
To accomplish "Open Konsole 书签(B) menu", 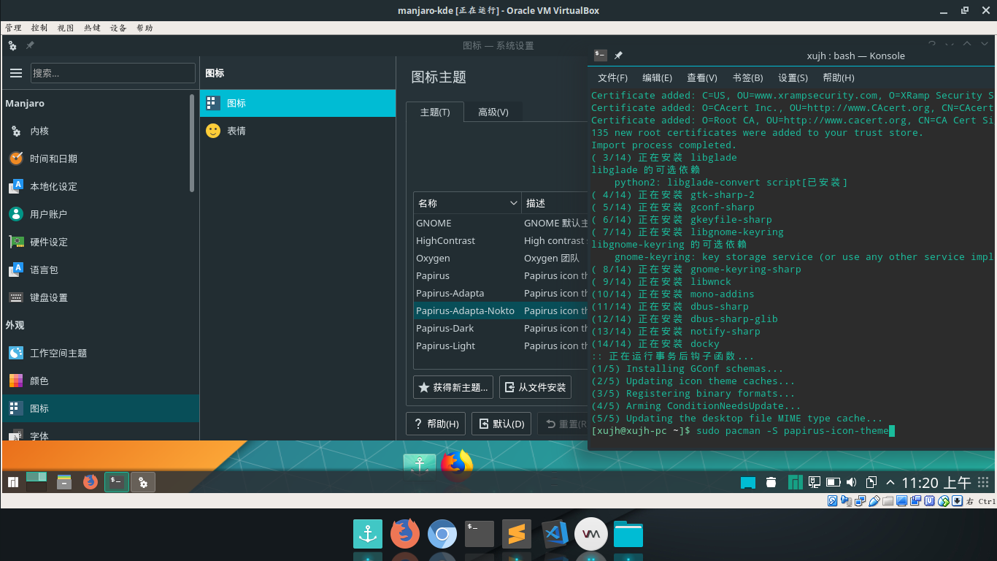I will pyautogui.click(x=747, y=78).
